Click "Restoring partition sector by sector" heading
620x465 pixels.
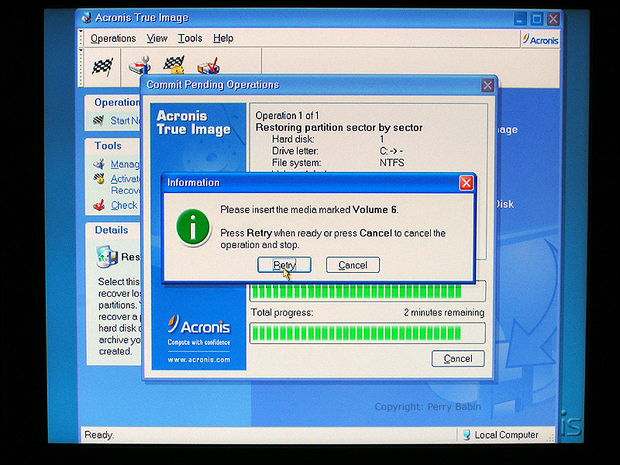click(339, 127)
